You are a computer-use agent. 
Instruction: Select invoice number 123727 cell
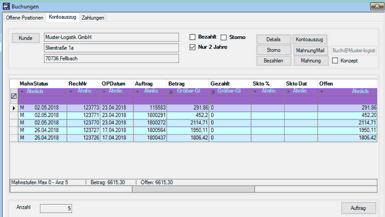coord(83,130)
